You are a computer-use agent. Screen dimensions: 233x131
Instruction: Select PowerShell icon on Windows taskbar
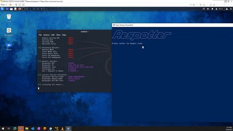click(68, 128)
